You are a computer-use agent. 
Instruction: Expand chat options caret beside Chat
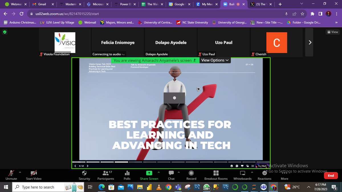(x=179, y=172)
